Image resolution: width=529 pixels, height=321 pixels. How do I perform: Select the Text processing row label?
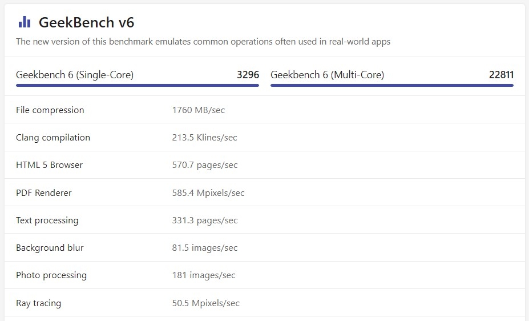point(47,220)
